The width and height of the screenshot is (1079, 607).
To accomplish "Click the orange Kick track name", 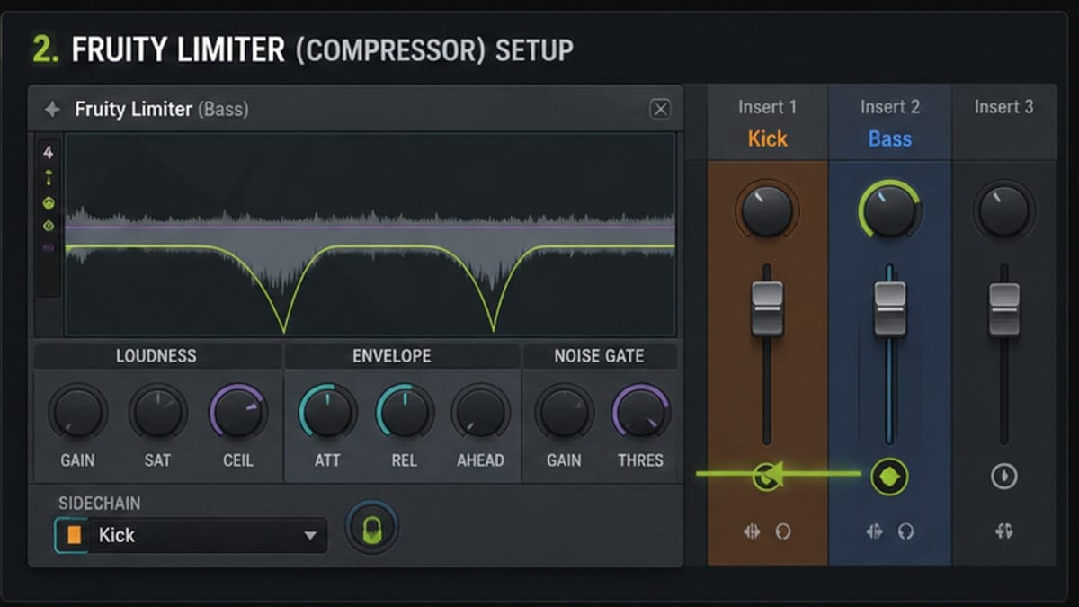I will pyautogui.click(x=767, y=139).
